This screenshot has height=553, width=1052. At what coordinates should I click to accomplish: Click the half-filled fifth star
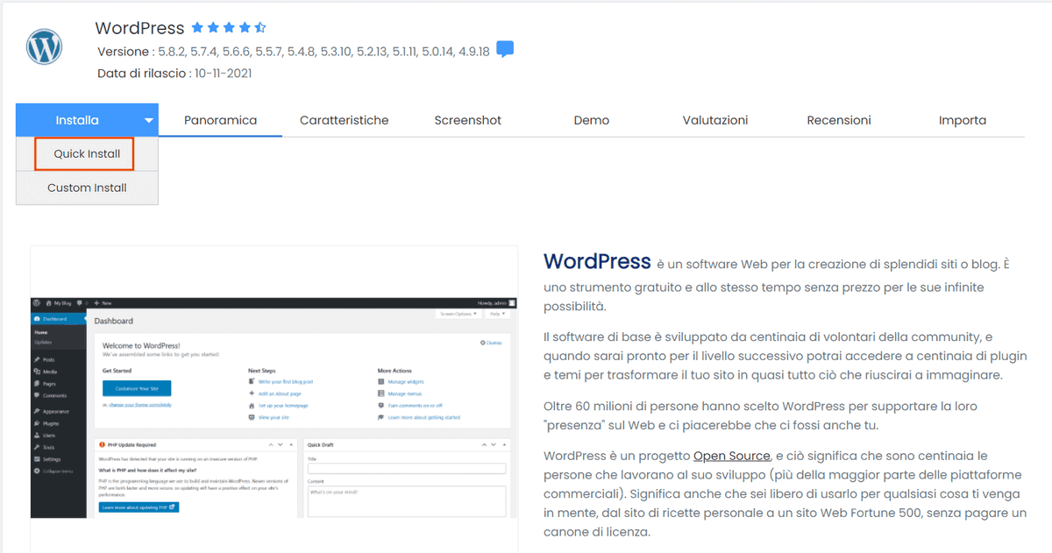(259, 27)
